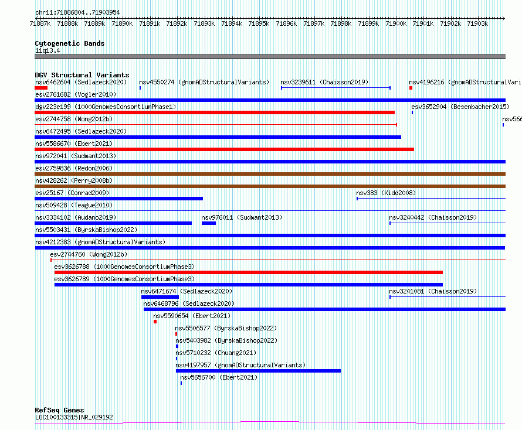Open the esv2761682 (Vogler2010) label

pos(76,94)
